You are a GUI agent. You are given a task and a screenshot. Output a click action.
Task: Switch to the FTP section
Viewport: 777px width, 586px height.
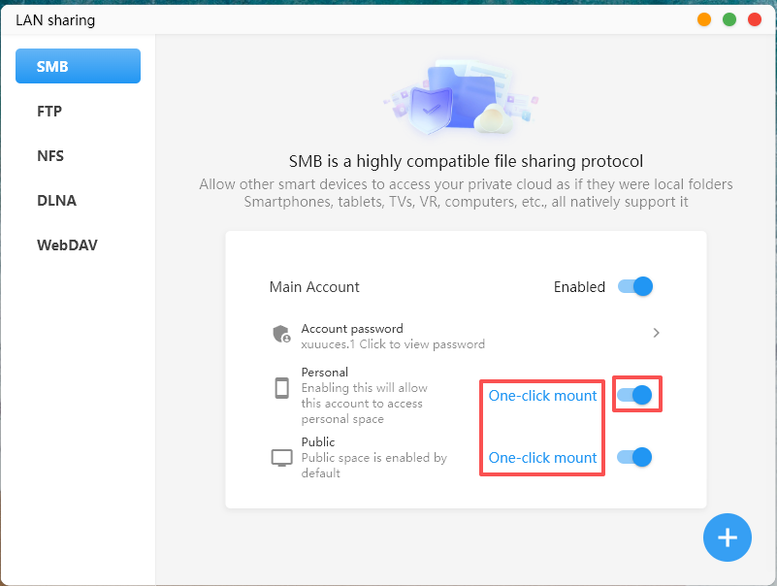click(49, 111)
